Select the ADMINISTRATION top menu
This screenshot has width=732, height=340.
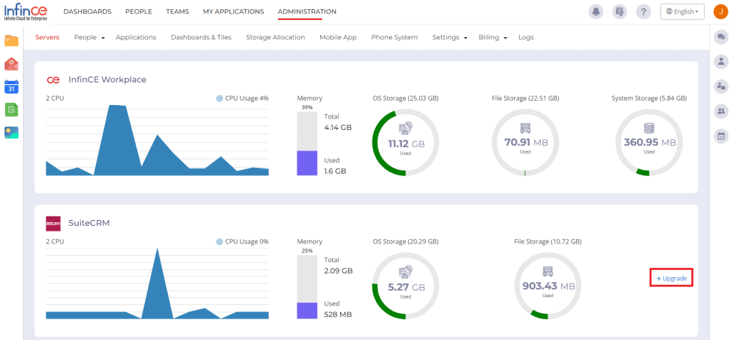point(307,11)
